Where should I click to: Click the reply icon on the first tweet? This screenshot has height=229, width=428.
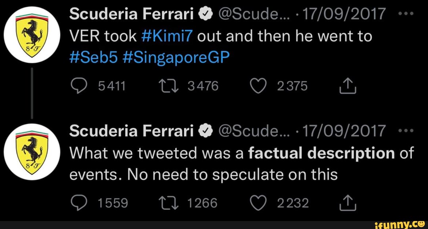point(80,85)
